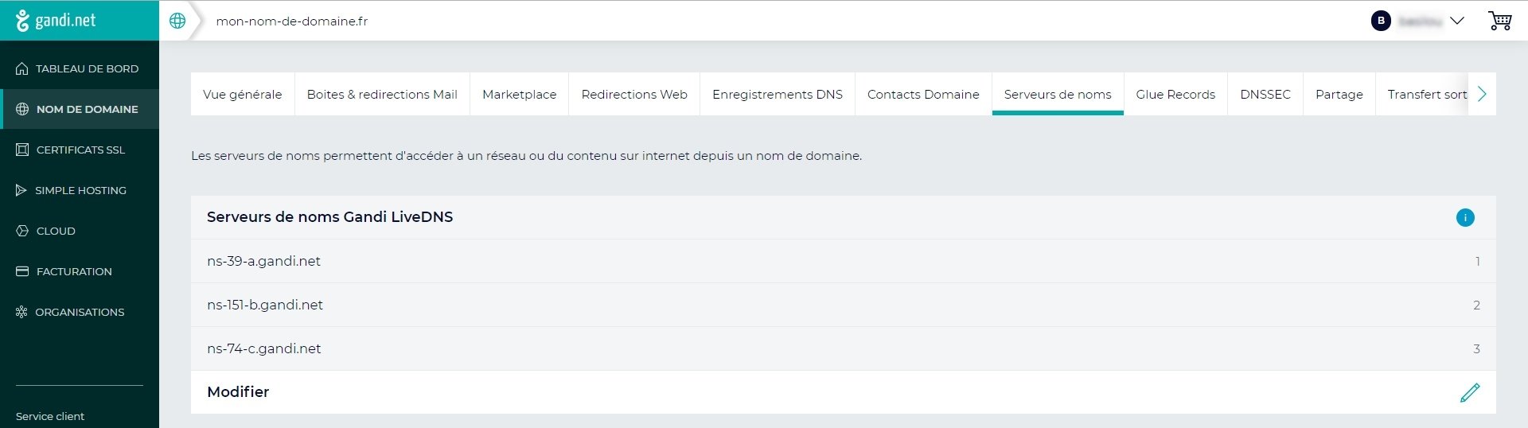Open the Service client link
Image resolution: width=1528 pixels, height=428 pixels.
pyautogui.click(x=50, y=416)
